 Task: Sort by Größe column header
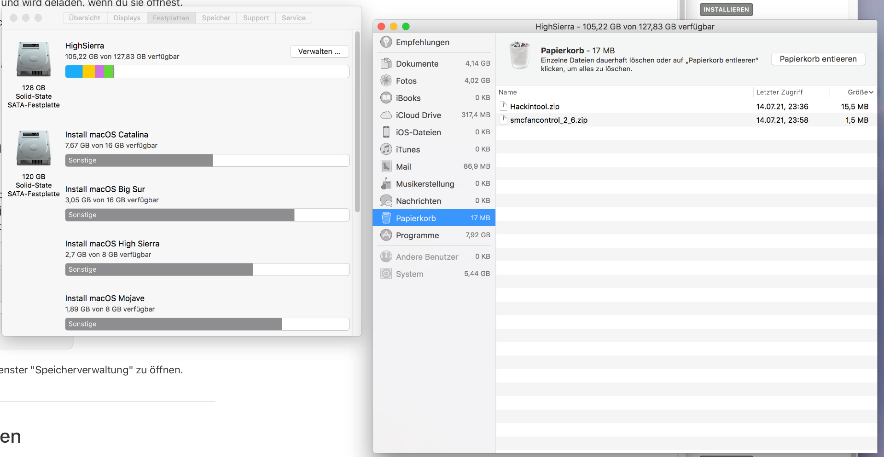[x=852, y=92]
